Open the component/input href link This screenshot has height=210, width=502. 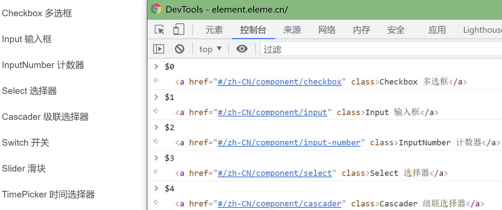tap(272, 112)
